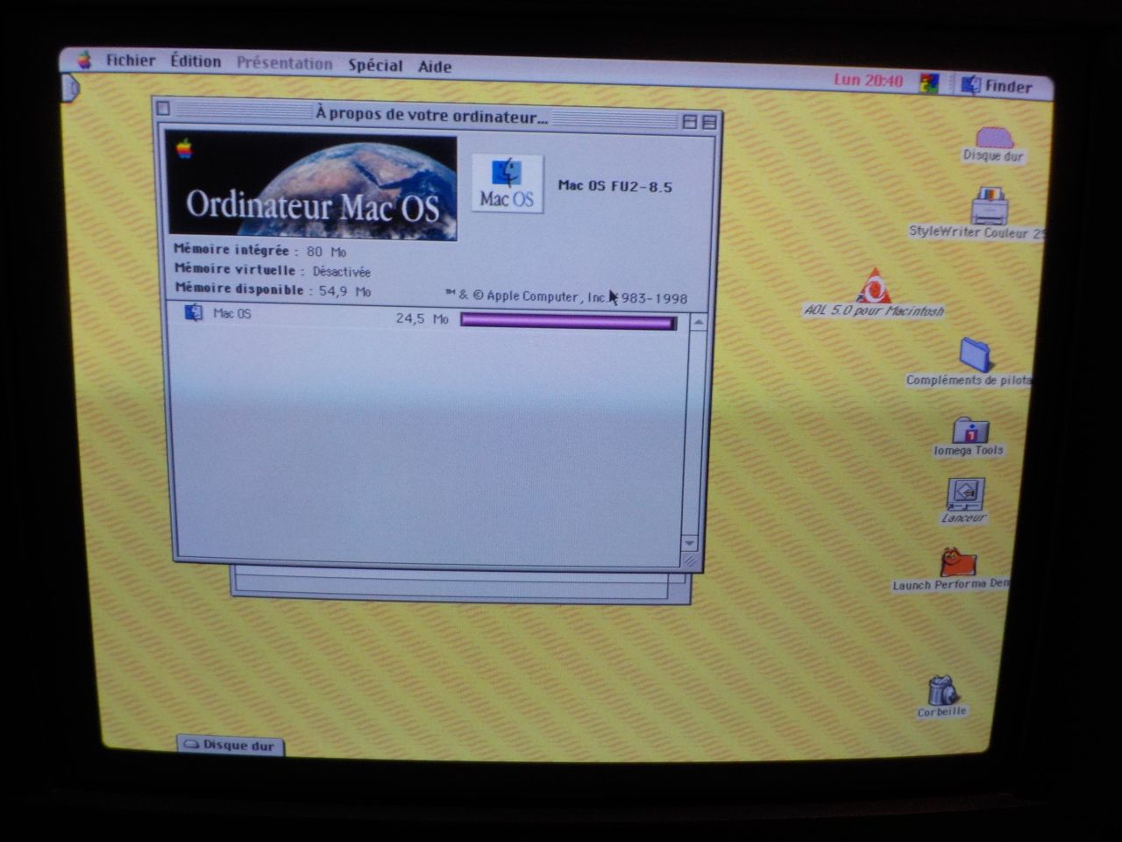Viewport: 1122px width, 842px height.
Task: Click the zoom box of the À propos window
Action: [x=689, y=122]
